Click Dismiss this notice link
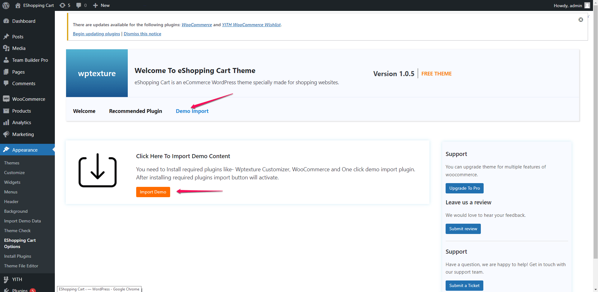The image size is (598, 292). (142, 34)
